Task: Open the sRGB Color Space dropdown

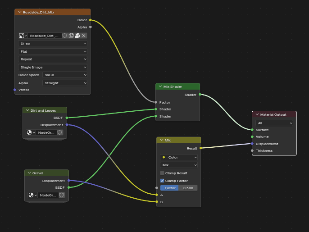Action: 65,75
